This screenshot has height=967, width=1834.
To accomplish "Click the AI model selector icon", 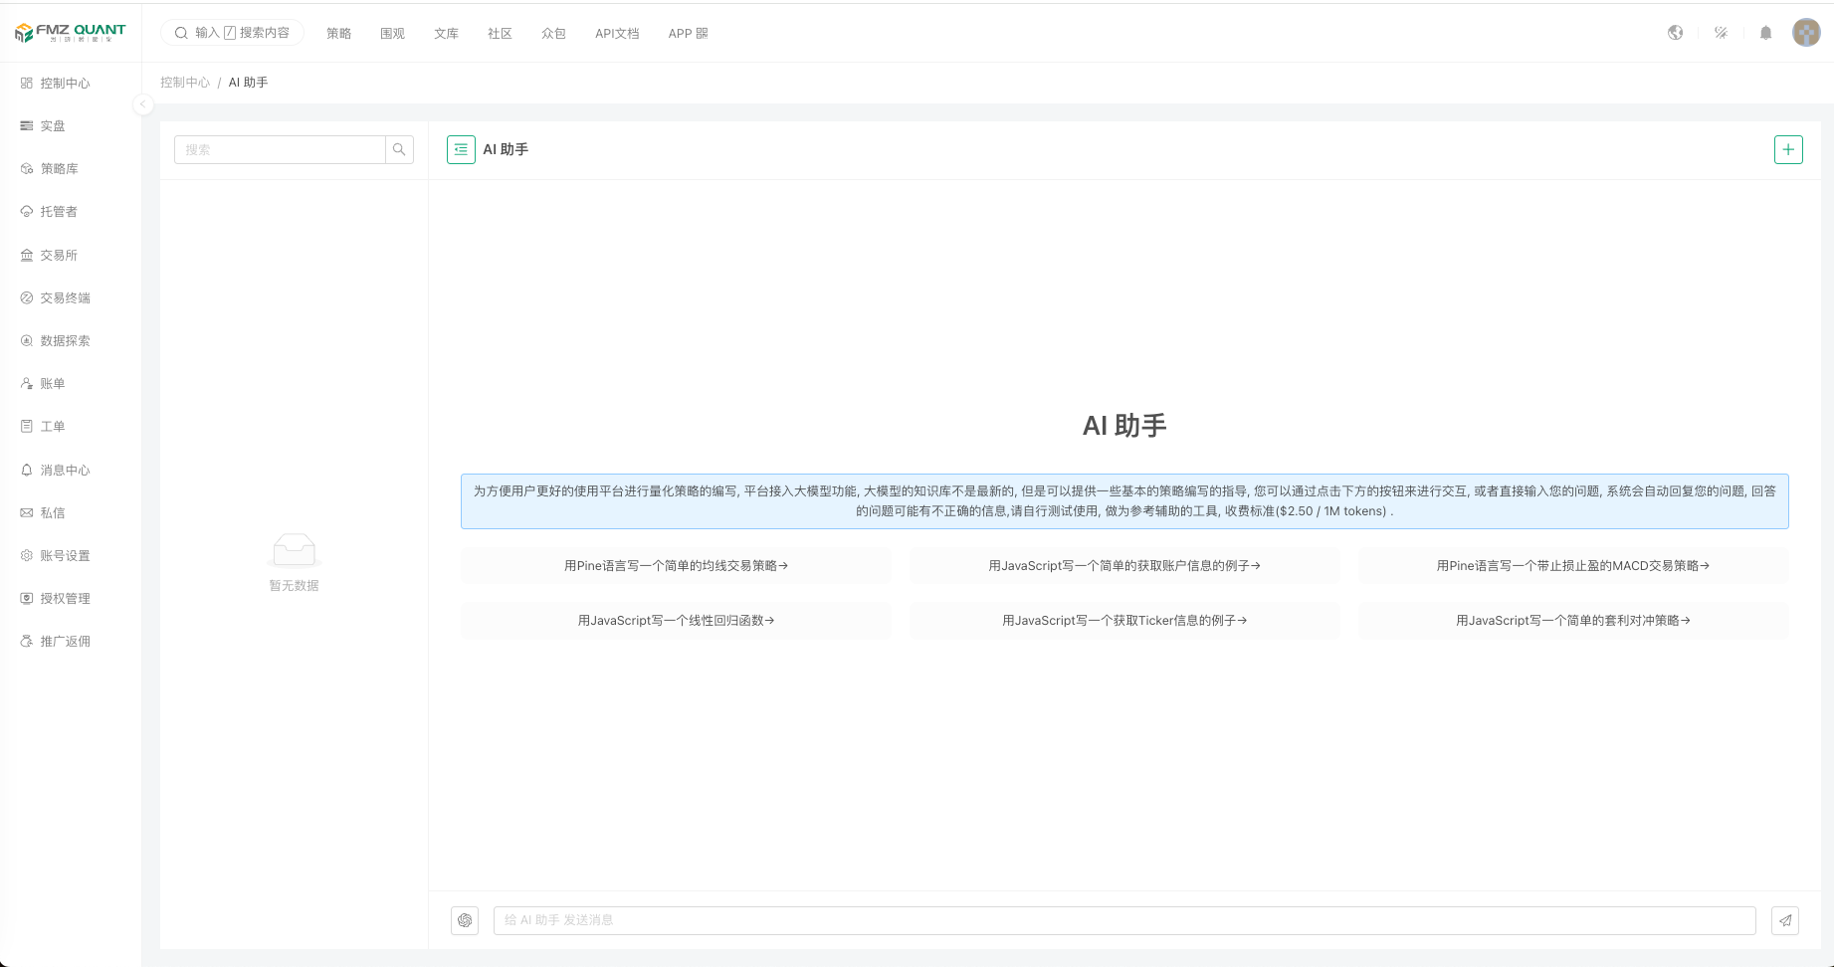I will (465, 920).
